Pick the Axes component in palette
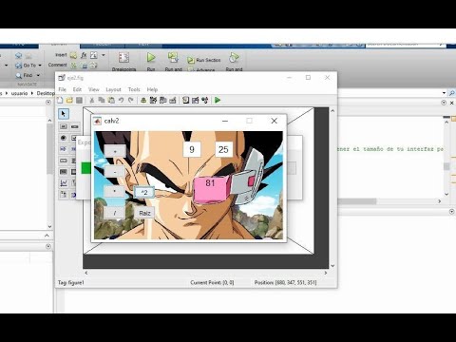 64,183
